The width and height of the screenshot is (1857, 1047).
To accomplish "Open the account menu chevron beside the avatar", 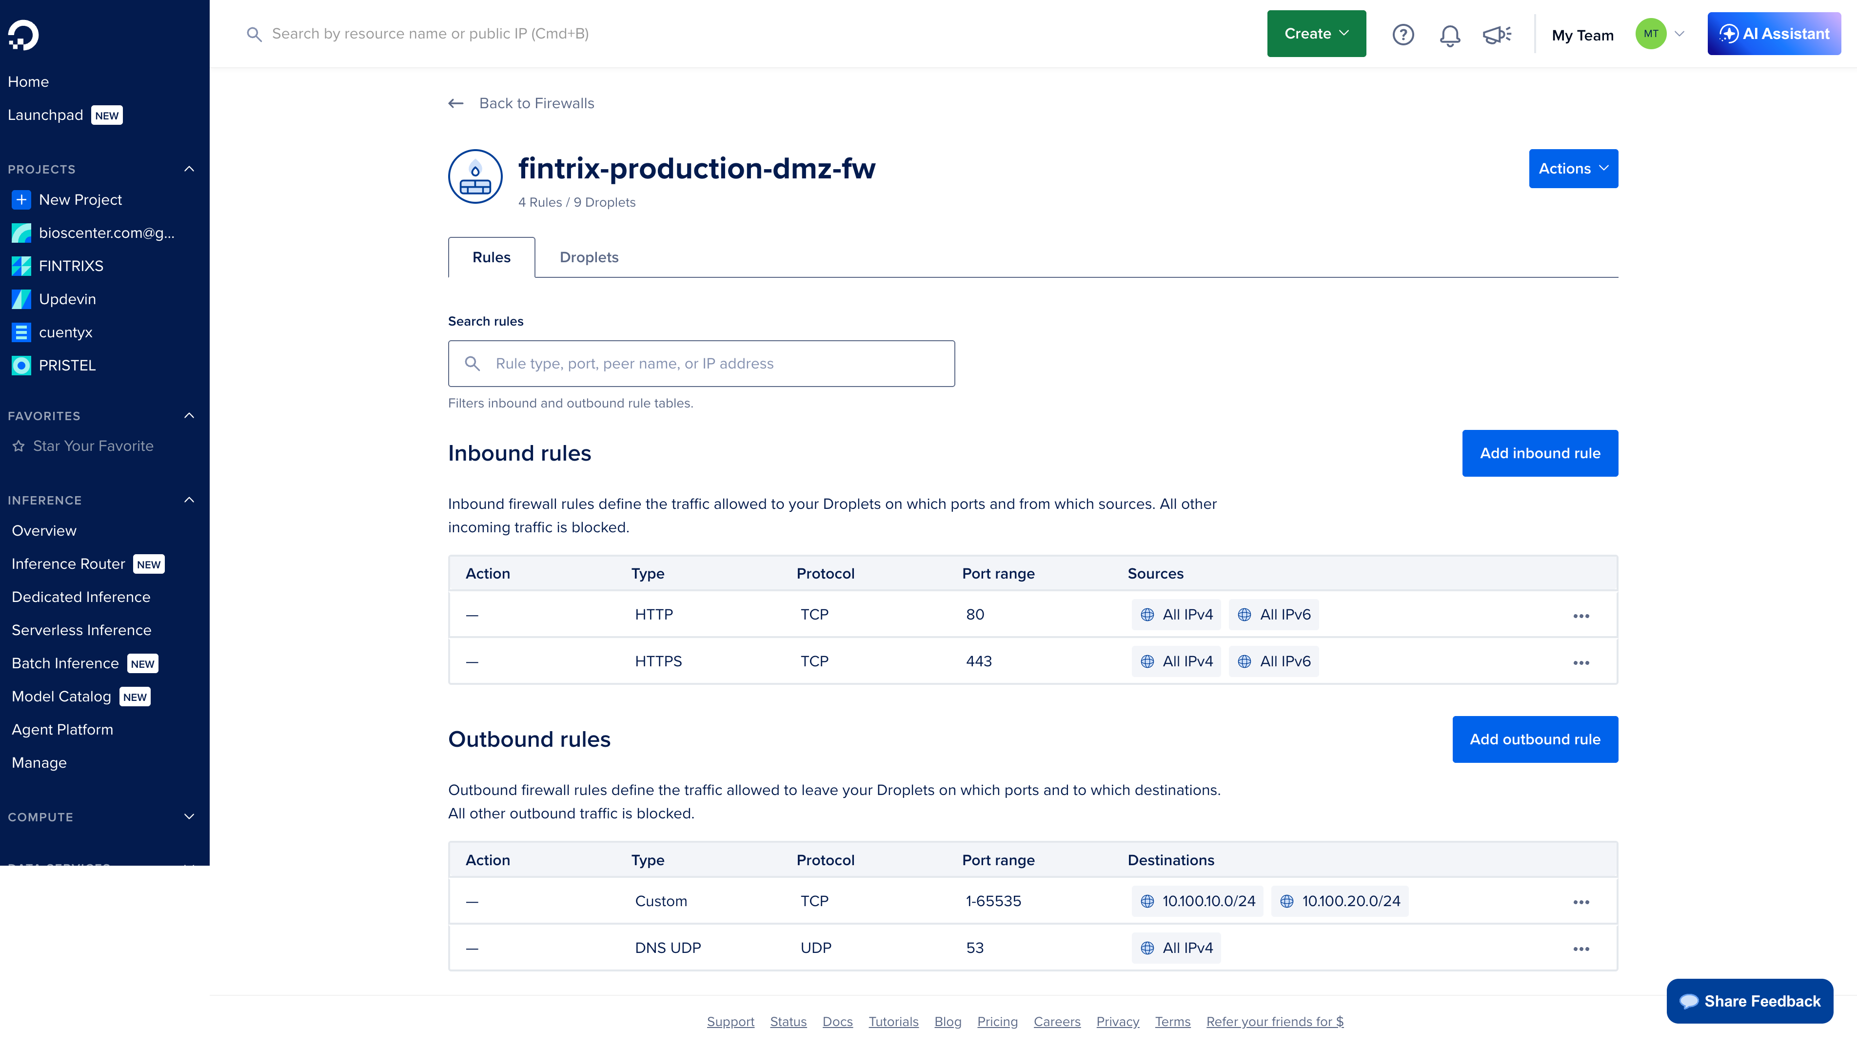I will pos(1679,34).
